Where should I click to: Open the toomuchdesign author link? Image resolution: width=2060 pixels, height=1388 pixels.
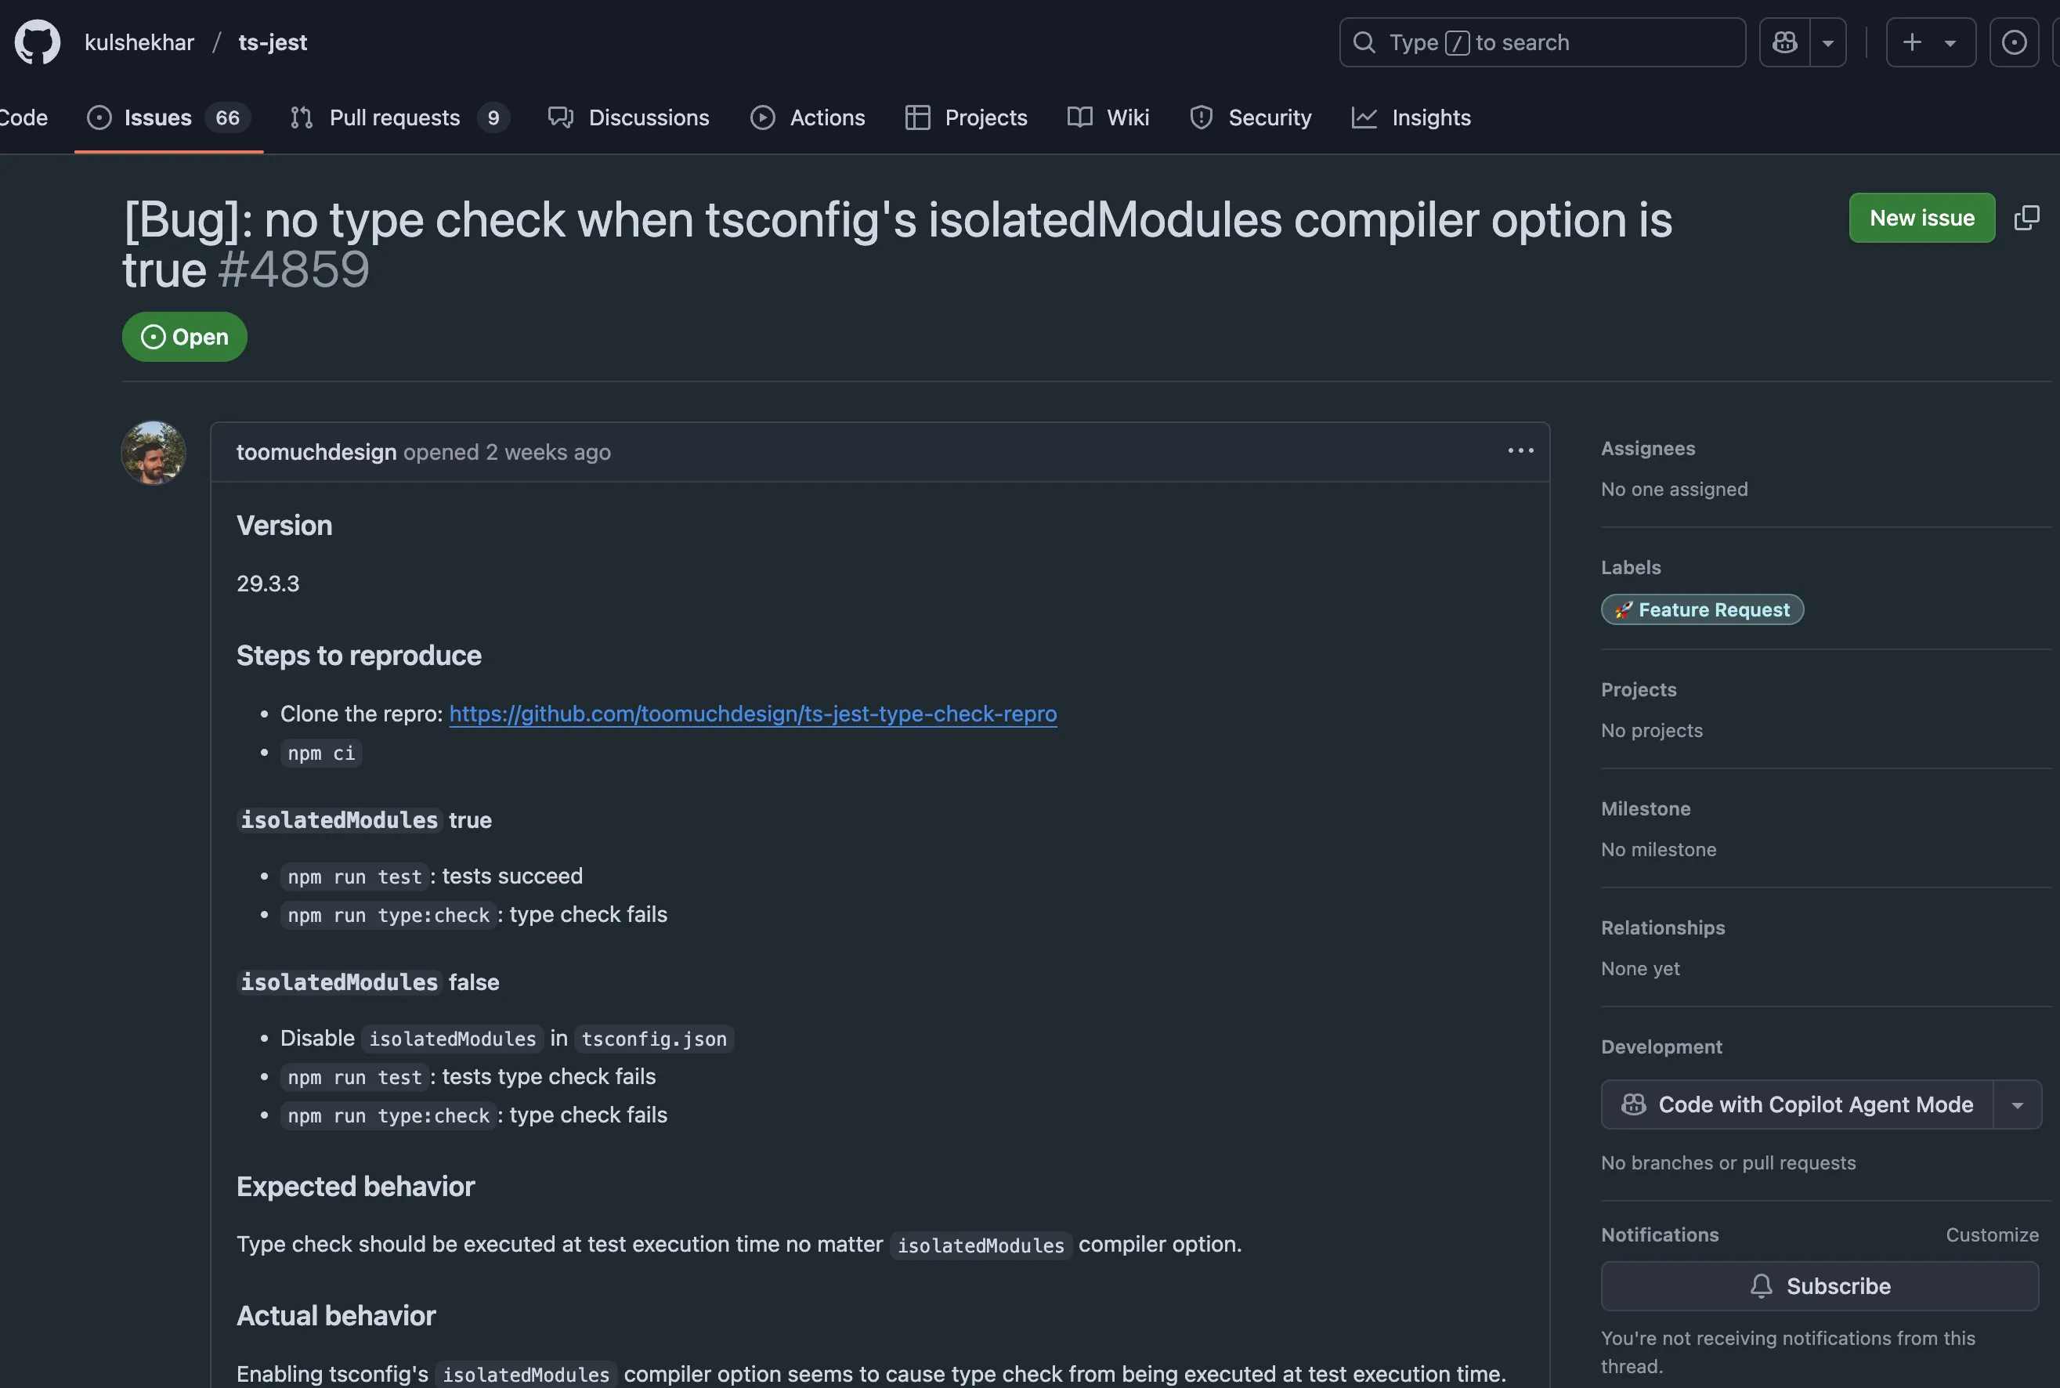(316, 452)
